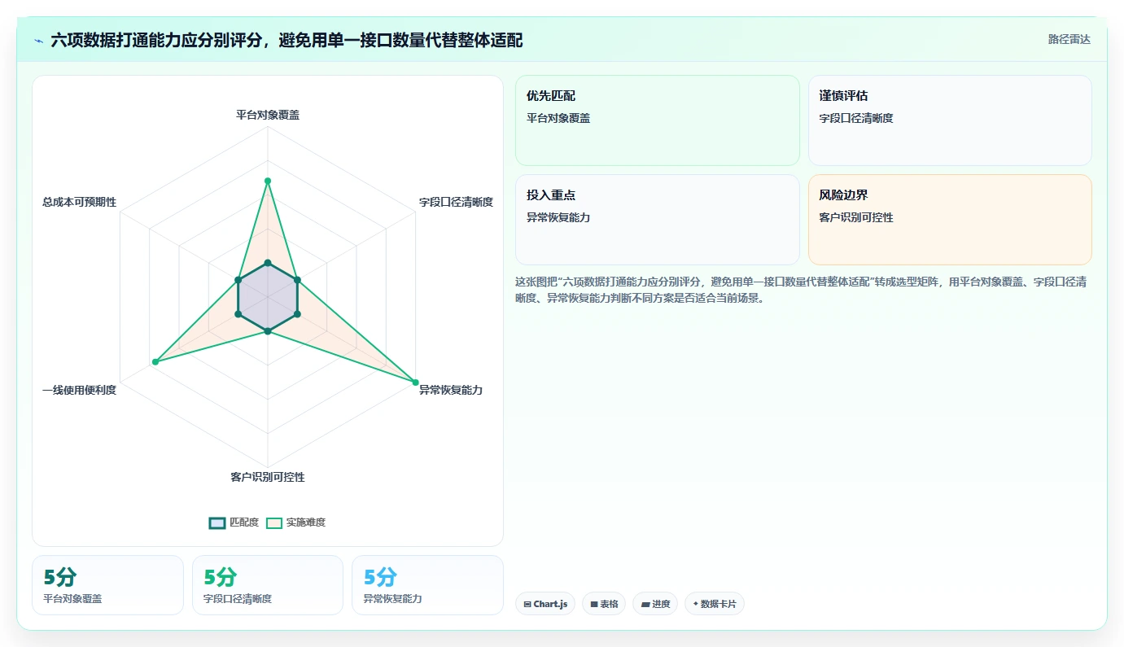Viewport: 1124px width, 647px height.
Task: Select the 表格 tag
Action: 604,604
